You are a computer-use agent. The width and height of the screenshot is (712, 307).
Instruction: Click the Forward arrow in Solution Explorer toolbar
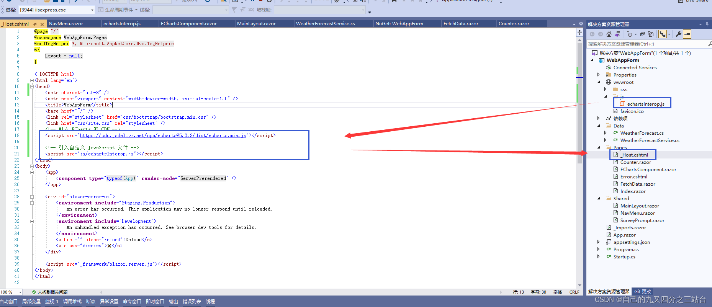600,34
